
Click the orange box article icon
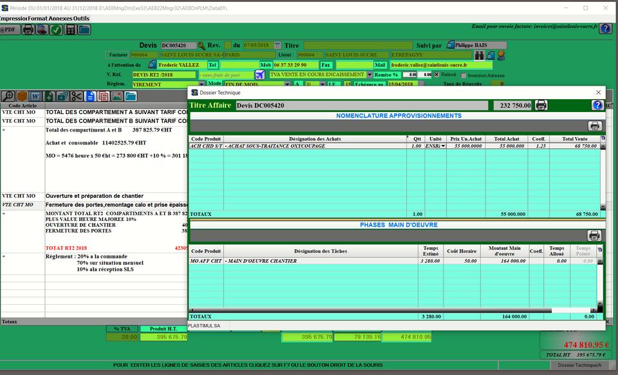[x=22, y=96]
